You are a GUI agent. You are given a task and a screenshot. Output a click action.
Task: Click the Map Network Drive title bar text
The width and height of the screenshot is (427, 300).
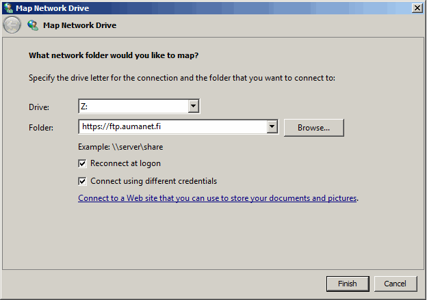click(x=52, y=8)
